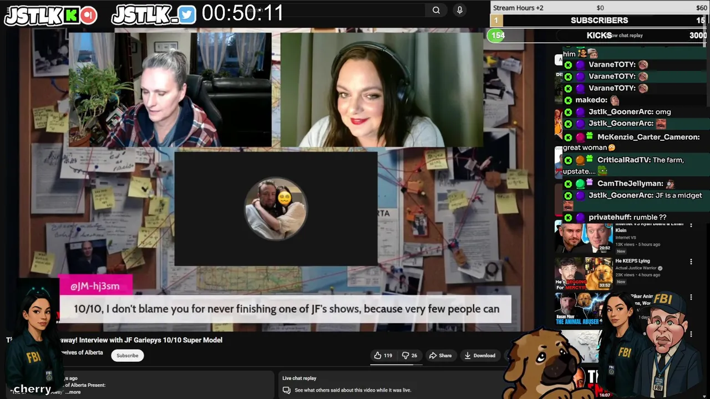Screen dimensions: 710x399
Task: Click the video title 'Interview with JF Gariepys'
Action: pos(150,340)
